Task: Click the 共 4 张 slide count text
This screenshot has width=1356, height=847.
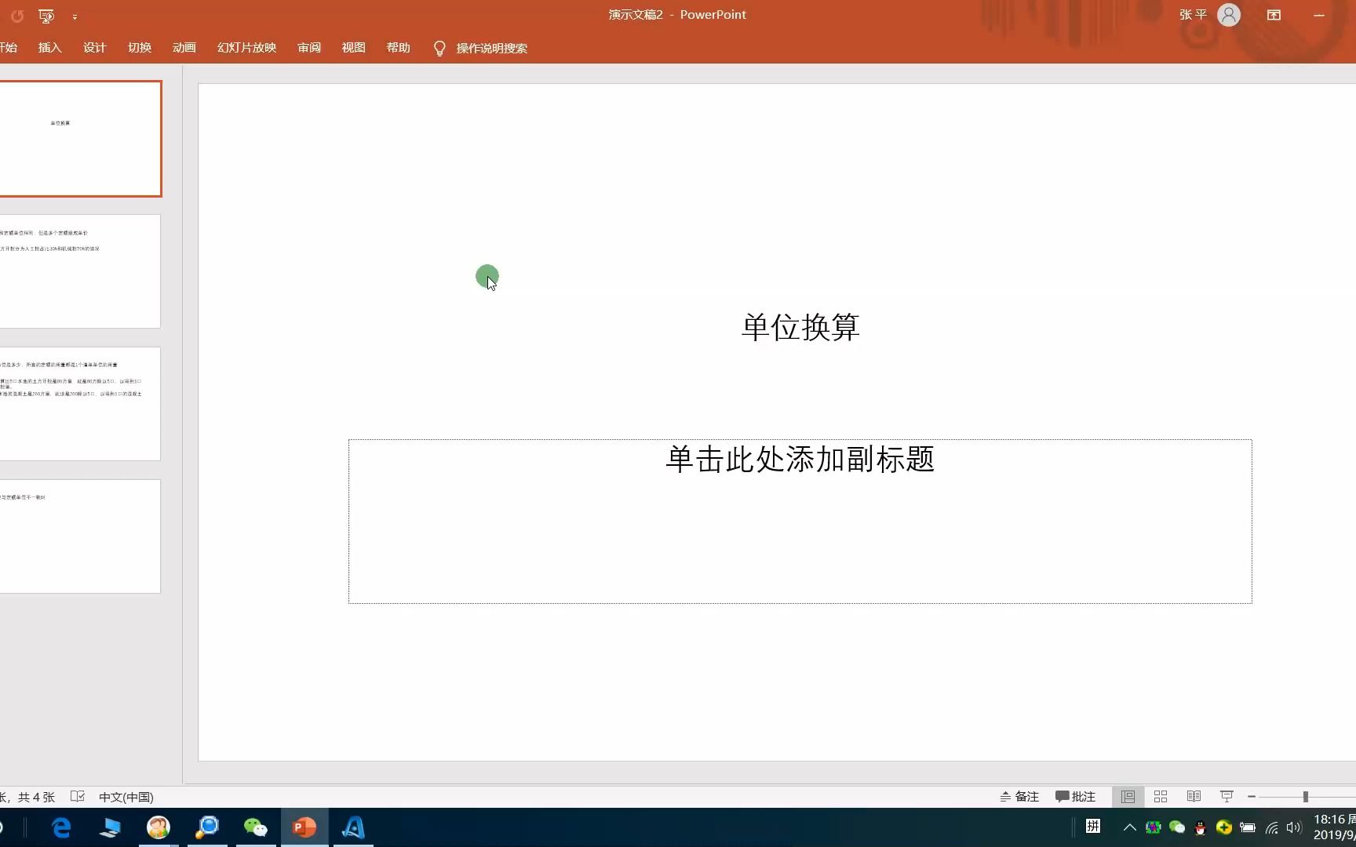Action: [x=36, y=797]
